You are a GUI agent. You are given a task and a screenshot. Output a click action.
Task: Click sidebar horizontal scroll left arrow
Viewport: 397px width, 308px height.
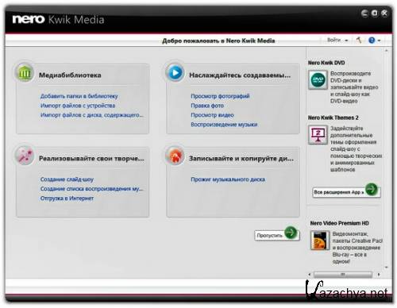(x=310, y=275)
